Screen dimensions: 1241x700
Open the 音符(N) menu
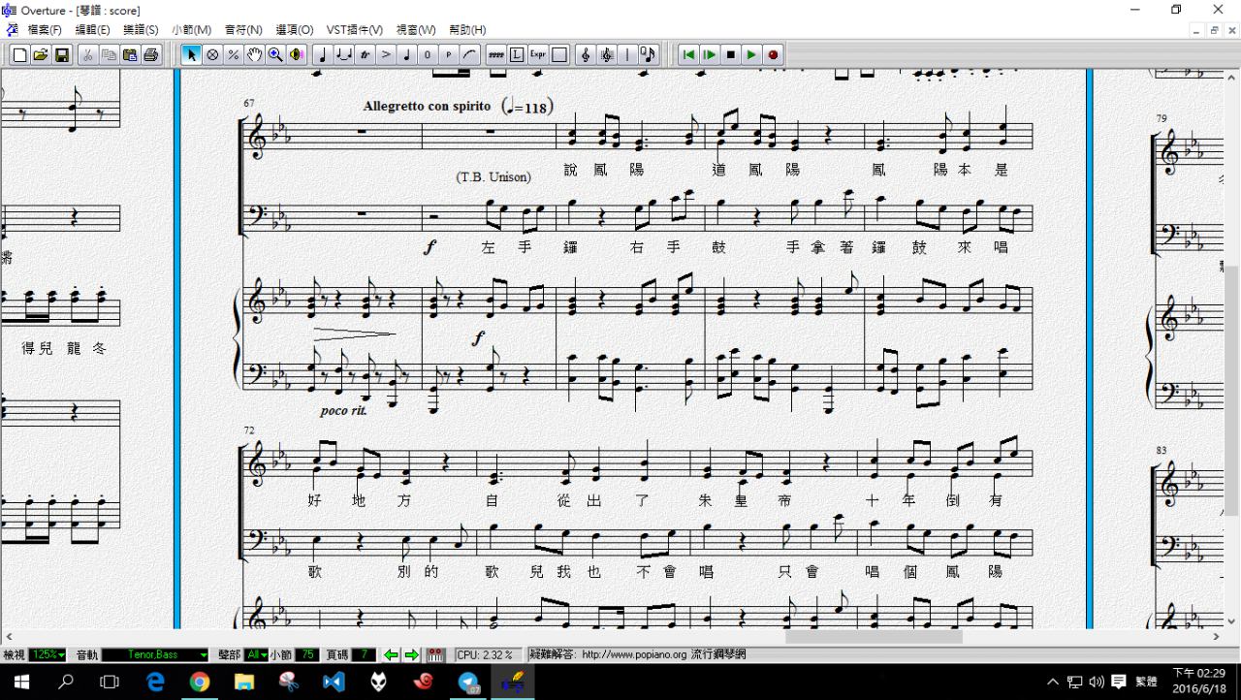pyautogui.click(x=242, y=30)
